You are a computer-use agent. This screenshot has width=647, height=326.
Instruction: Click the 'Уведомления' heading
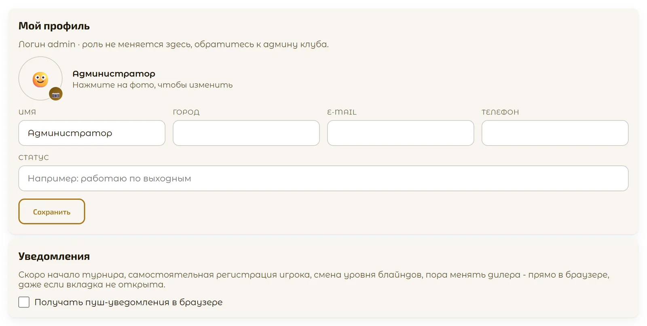[x=54, y=256]
